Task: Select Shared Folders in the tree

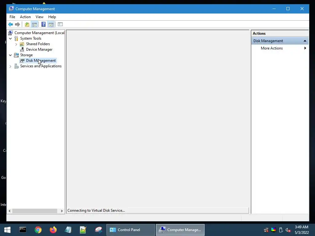Action: click(x=38, y=44)
